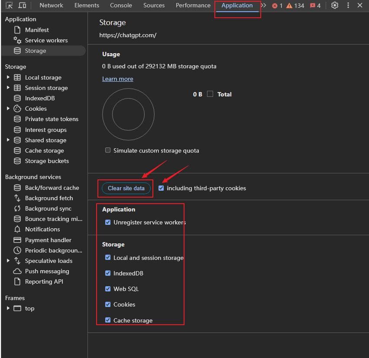Switch to the Performance tab
This screenshot has width=369, height=358.
(x=193, y=5)
